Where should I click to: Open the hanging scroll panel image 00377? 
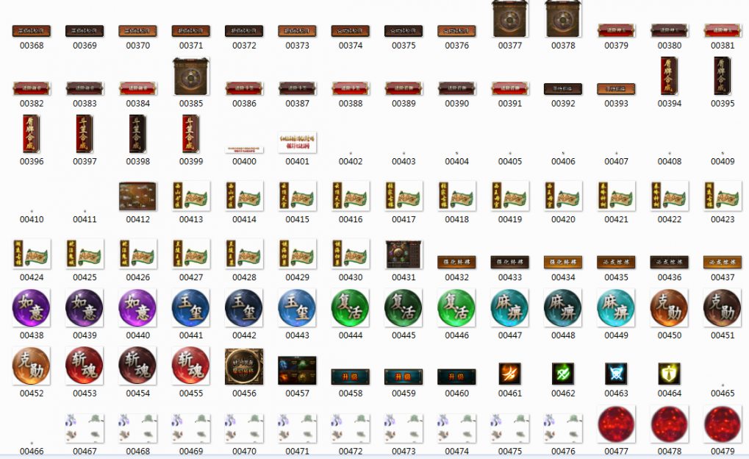[x=509, y=18]
